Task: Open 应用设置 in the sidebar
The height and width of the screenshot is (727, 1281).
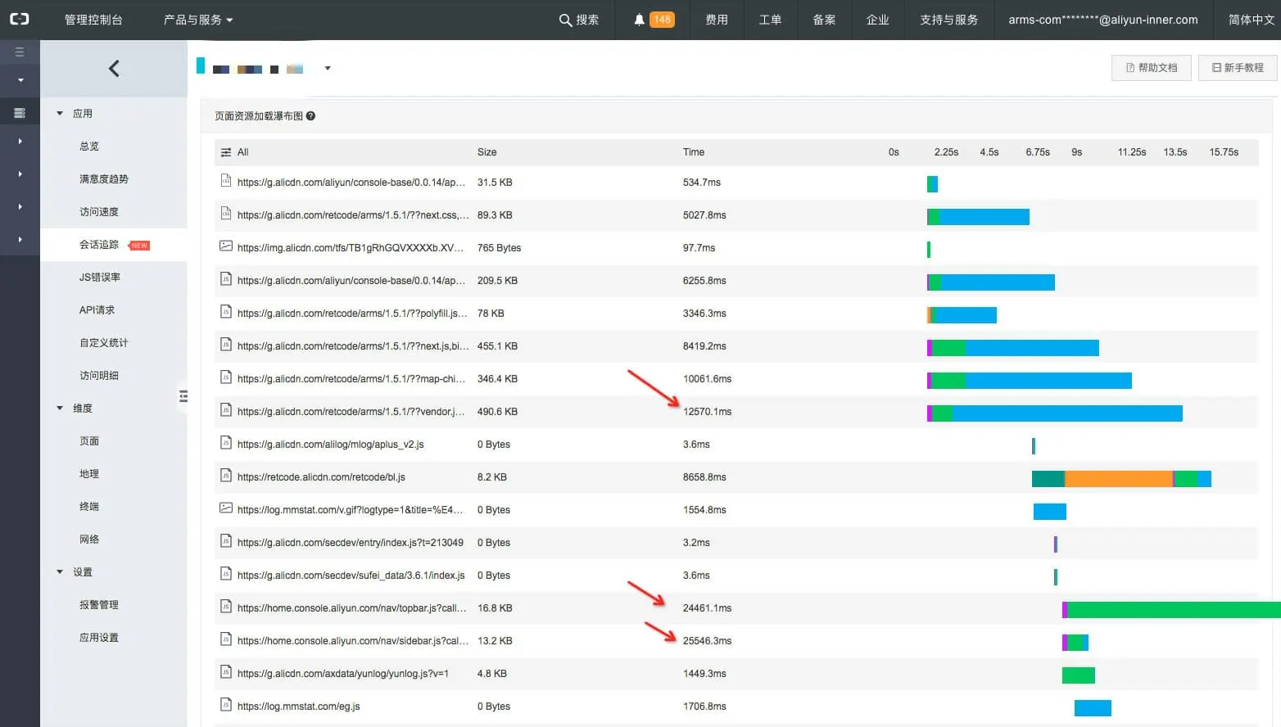Action: click(x=99, y=638)
